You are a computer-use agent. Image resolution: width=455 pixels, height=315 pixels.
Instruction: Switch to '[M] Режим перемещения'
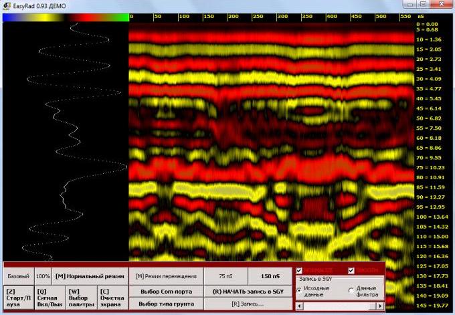(166, 276)
